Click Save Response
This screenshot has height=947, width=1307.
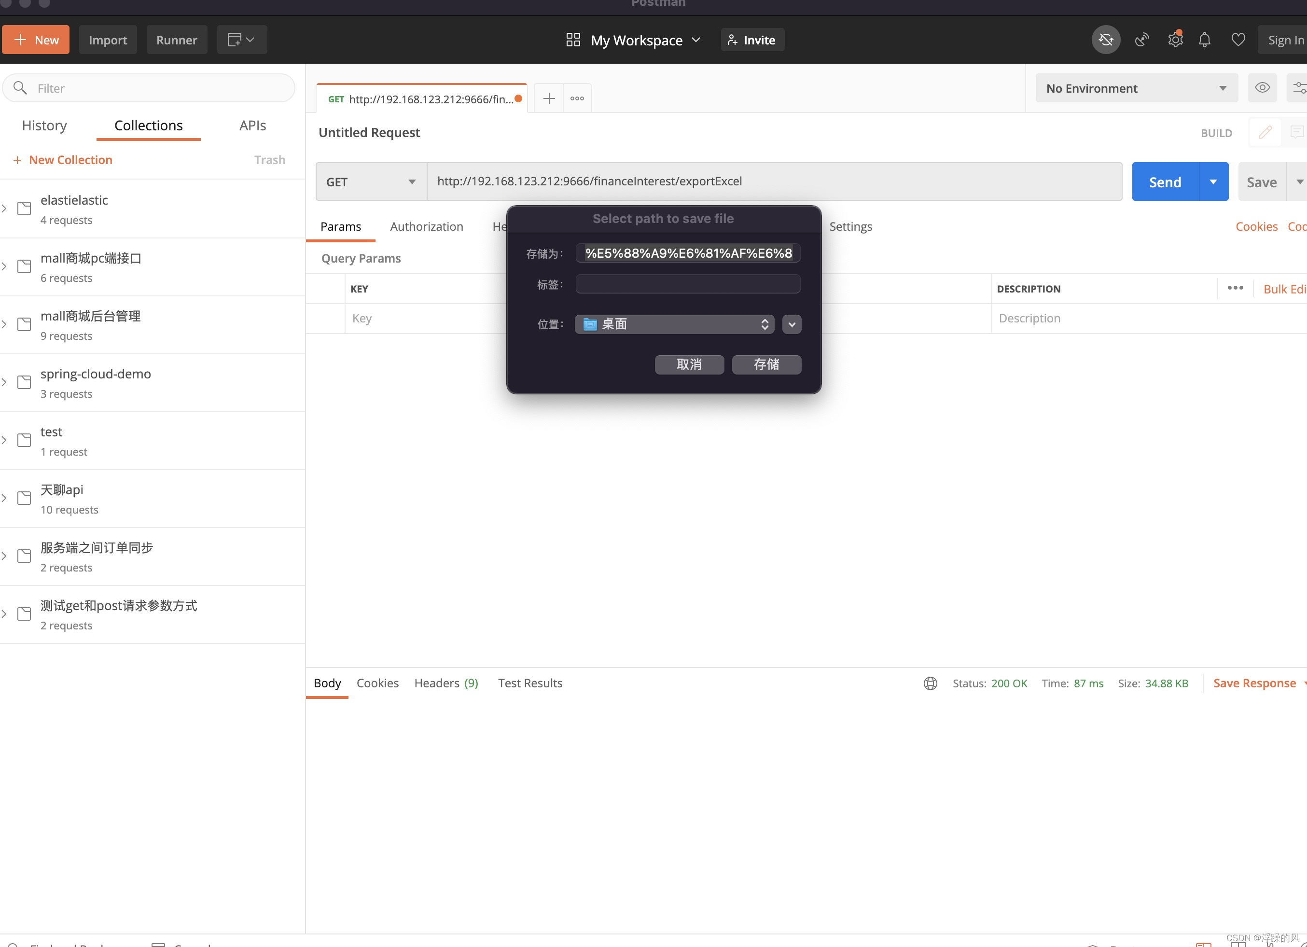coord(1254,683)
